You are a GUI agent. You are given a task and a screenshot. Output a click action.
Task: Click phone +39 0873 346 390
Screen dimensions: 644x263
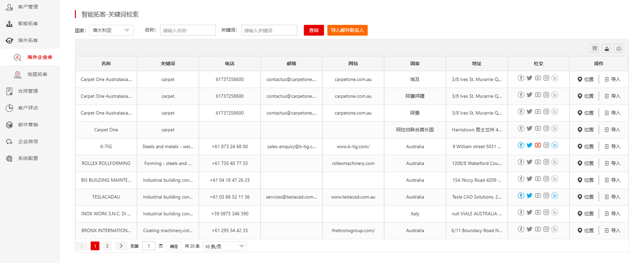pyautogui.click(x=230, y=214)
